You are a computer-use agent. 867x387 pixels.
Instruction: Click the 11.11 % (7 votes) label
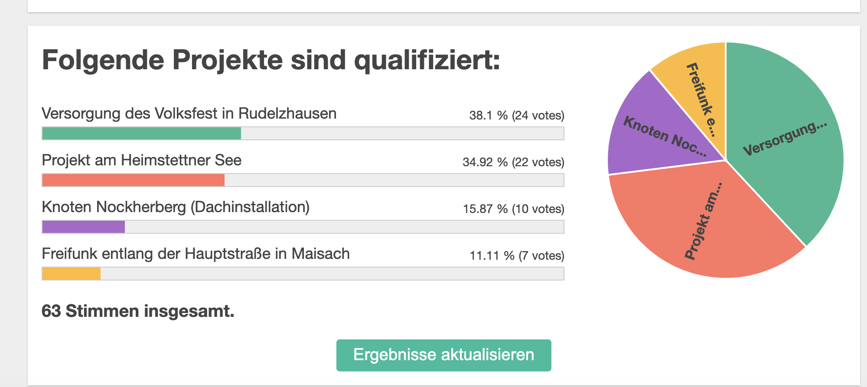click(x=517, y=256)
